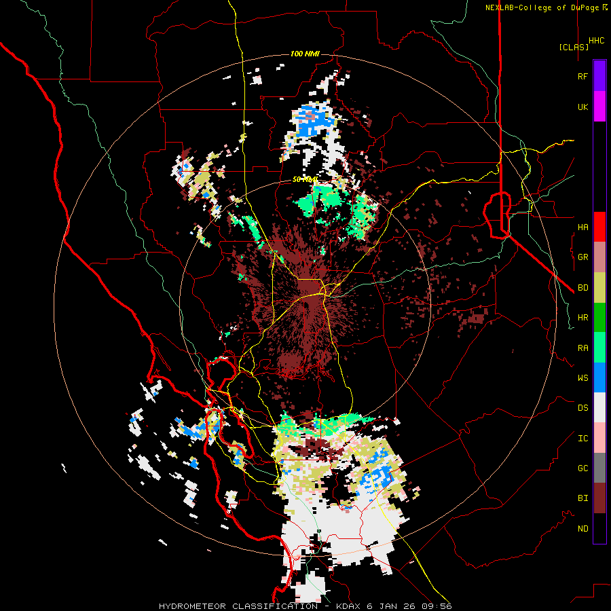Click the GC legend label

582,468
